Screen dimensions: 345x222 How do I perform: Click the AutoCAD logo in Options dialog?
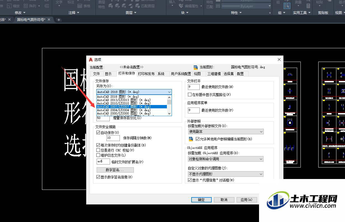point(91,59)
